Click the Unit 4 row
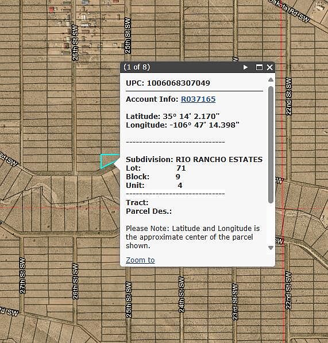Screen dimensions: 328x343 154,185
